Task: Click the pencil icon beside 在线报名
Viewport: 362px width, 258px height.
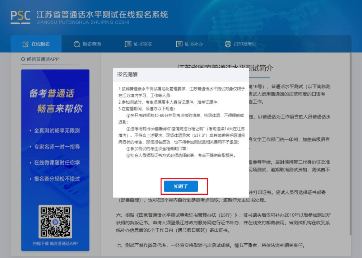Action: click(25, 44)
